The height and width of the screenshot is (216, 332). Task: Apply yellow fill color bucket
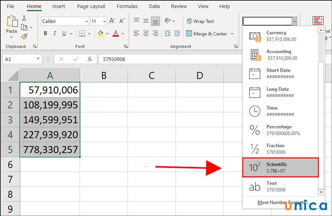click(x=101, y=34)
